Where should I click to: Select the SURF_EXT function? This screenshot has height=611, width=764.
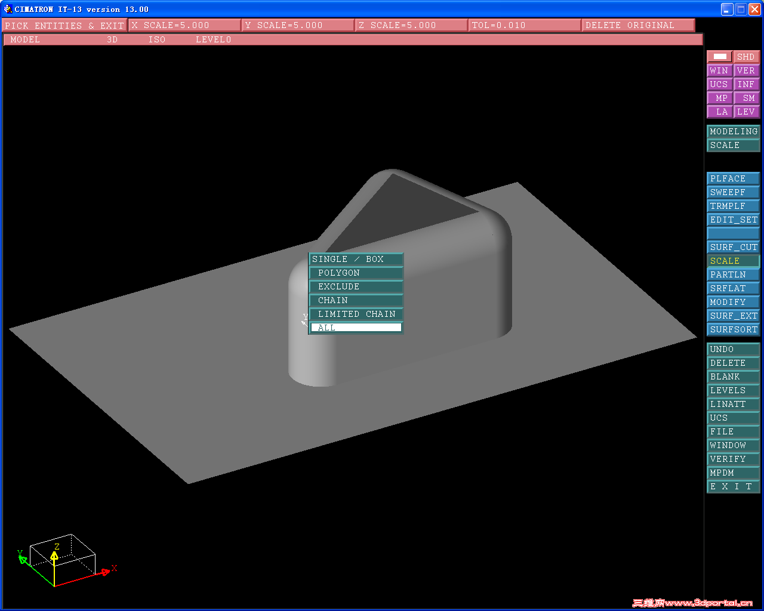coord(734,316)
